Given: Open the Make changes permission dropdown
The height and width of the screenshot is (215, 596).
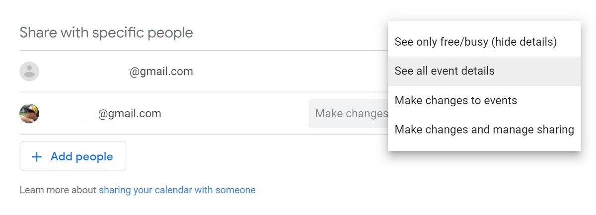Looking at the screenshot, I should (x=349, y=114).
